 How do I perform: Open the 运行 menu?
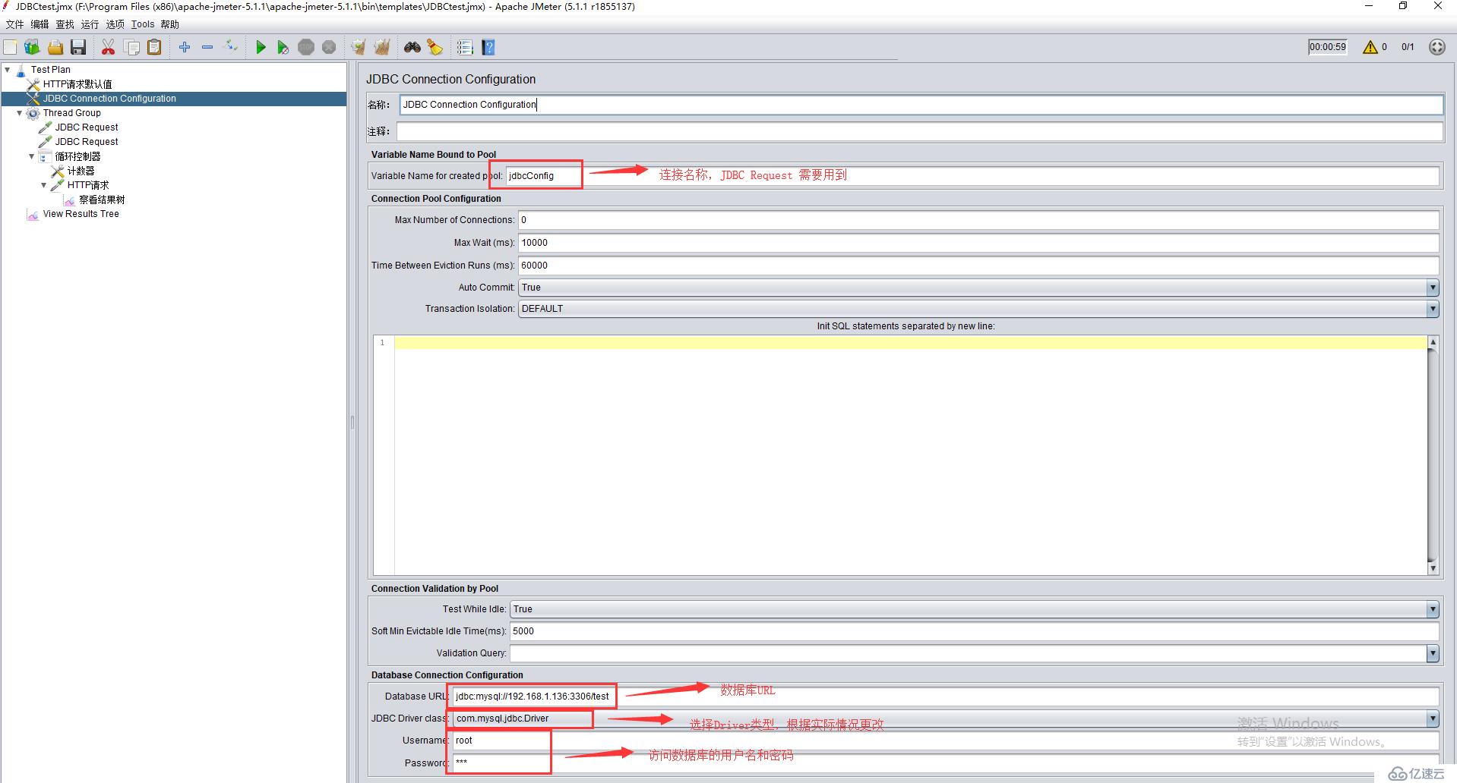[x=90, y=24]
